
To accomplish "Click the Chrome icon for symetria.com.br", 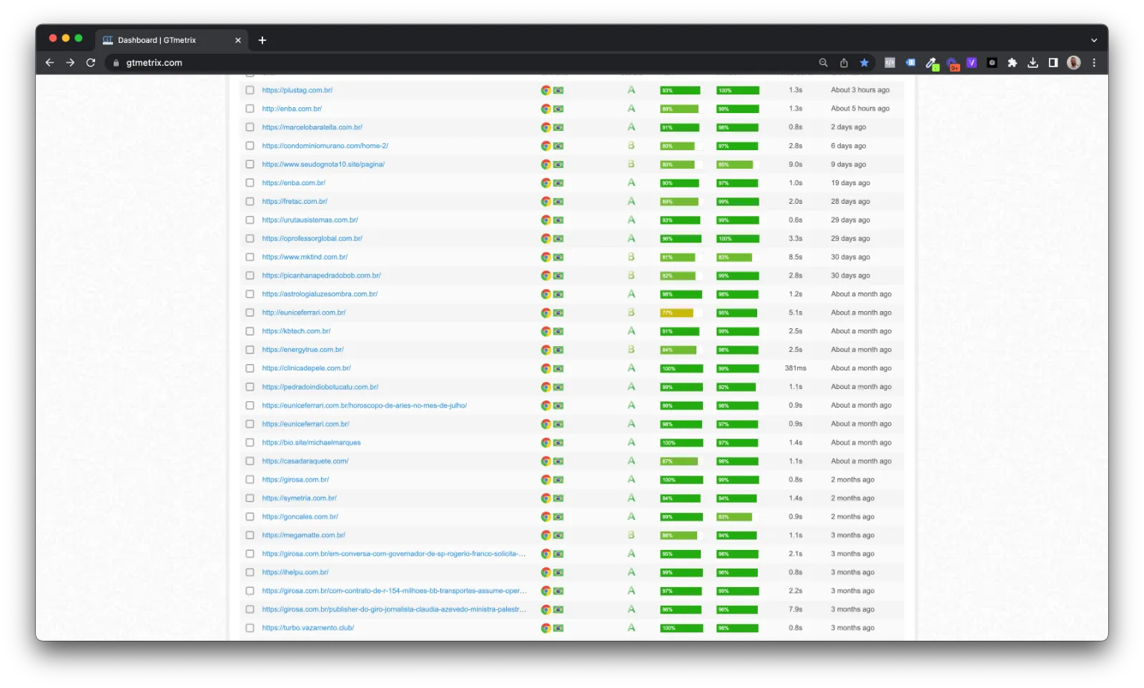I will click(x=546, y=498).
